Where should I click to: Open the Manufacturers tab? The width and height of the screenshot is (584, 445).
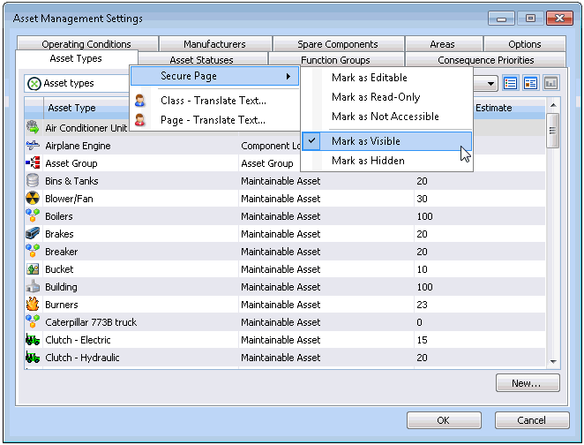(215, 44)
